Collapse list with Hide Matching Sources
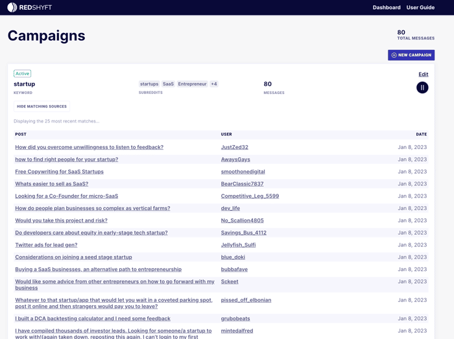The height and width of the screenshot is (339, 454). click(x=42, y=106)
